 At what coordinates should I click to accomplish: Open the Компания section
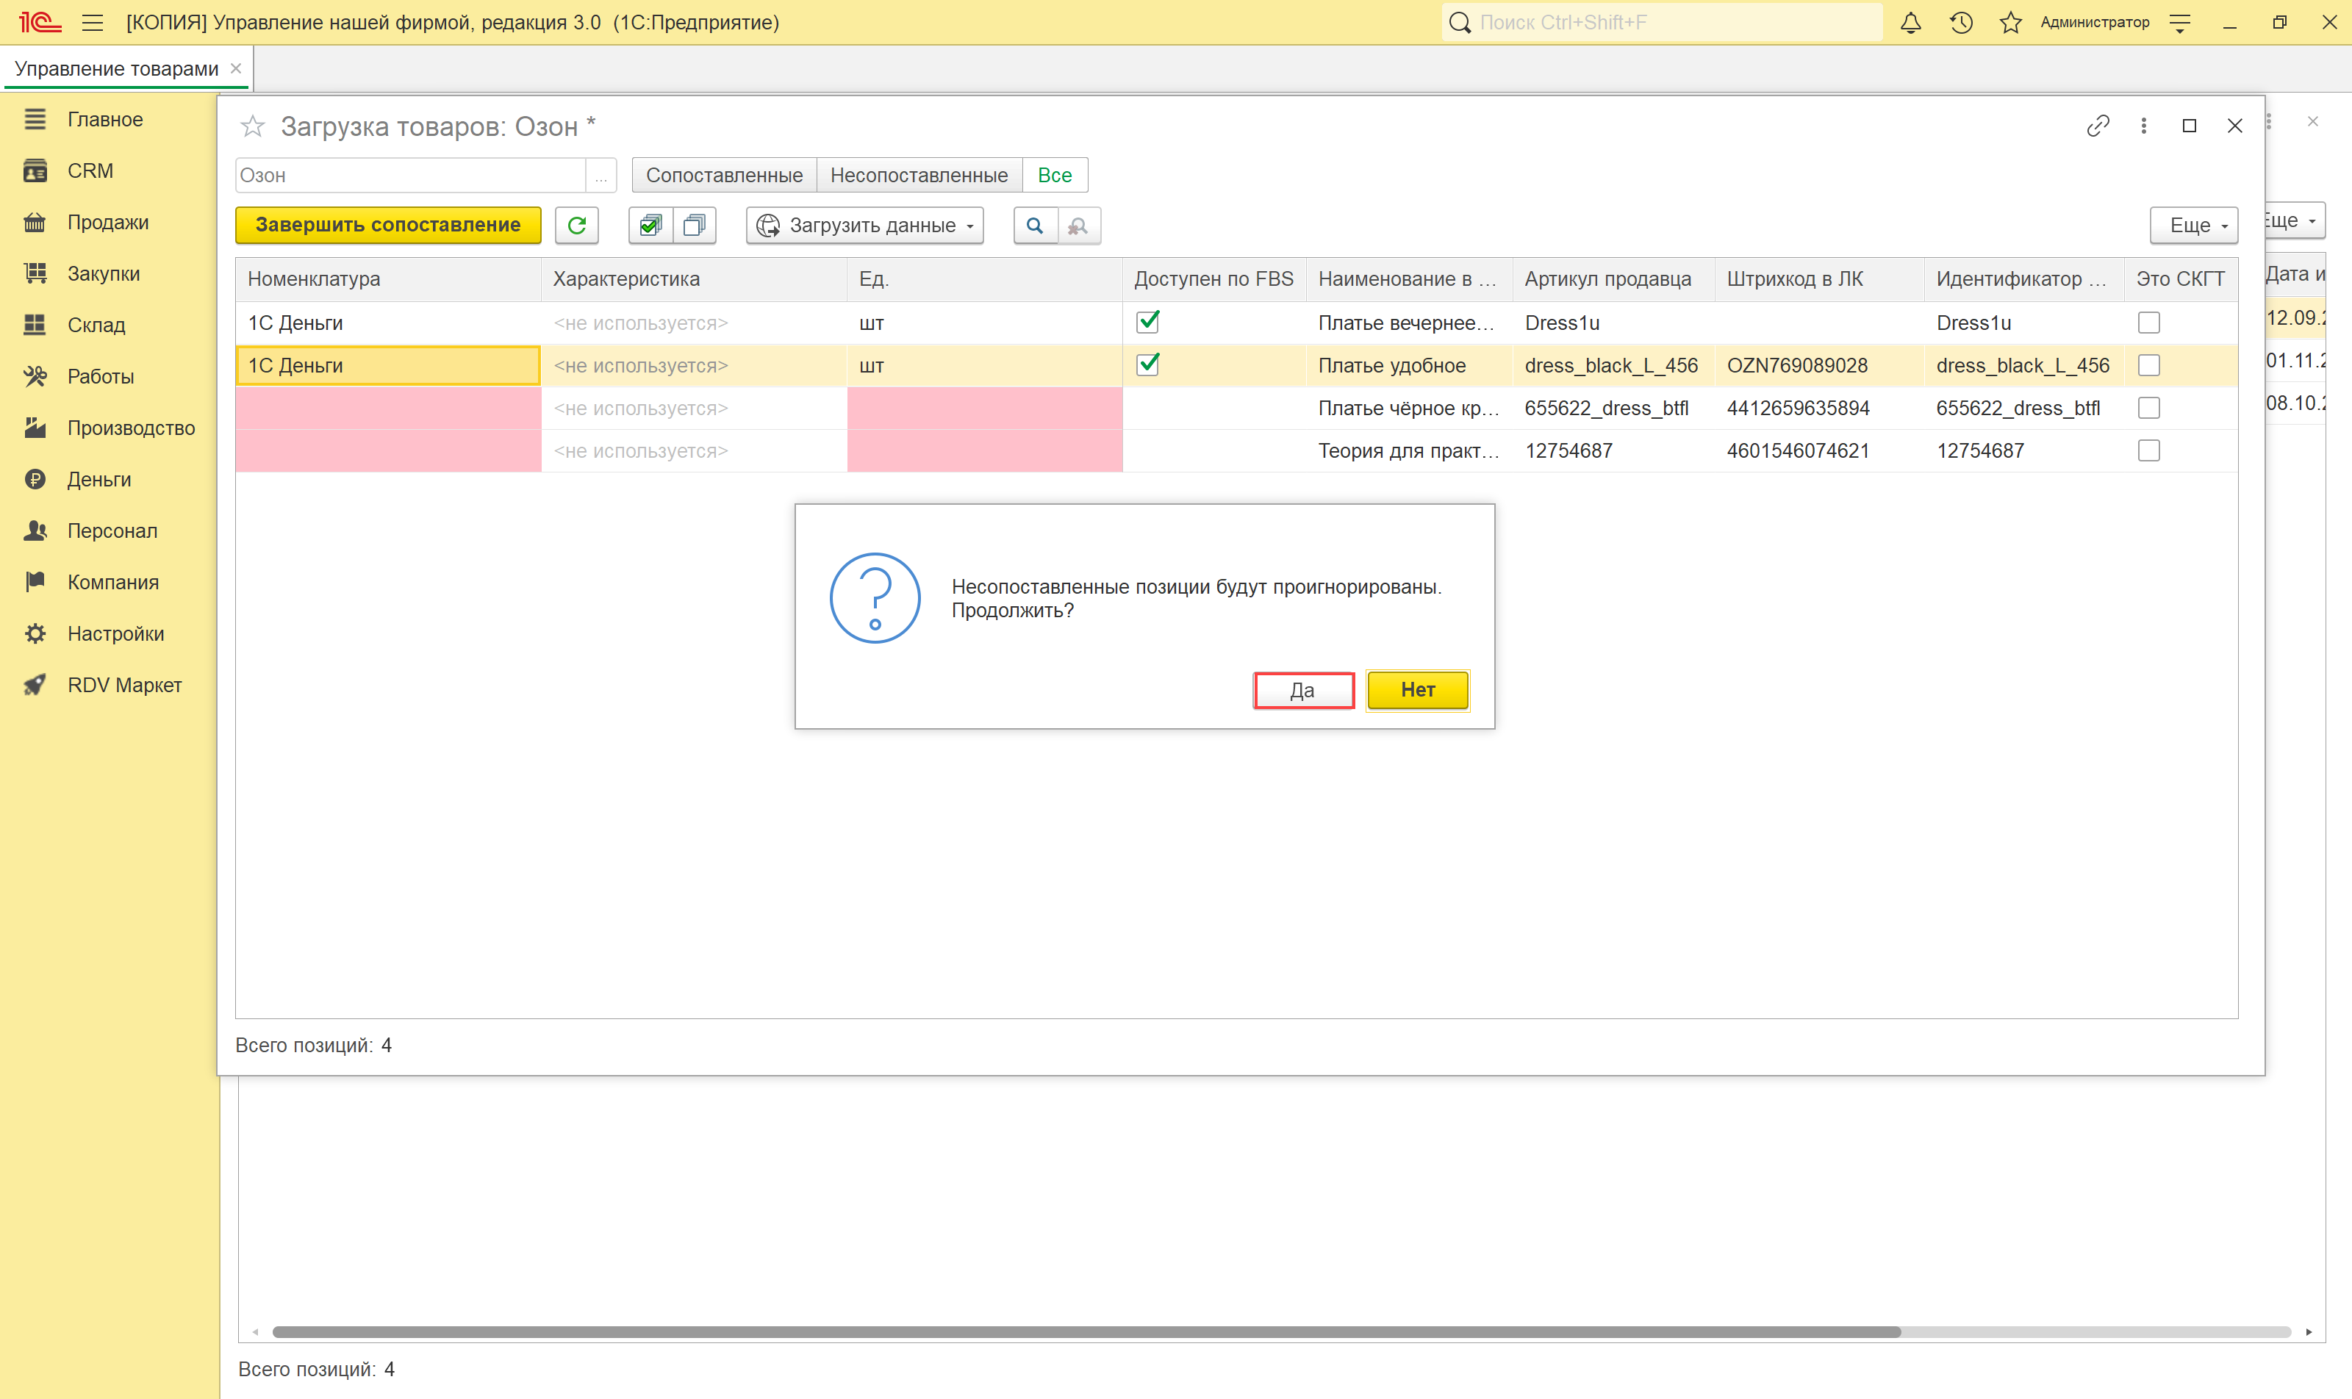[113, 583]
